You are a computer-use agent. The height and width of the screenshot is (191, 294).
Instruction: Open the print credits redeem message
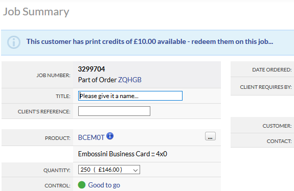tap(150, 41)
